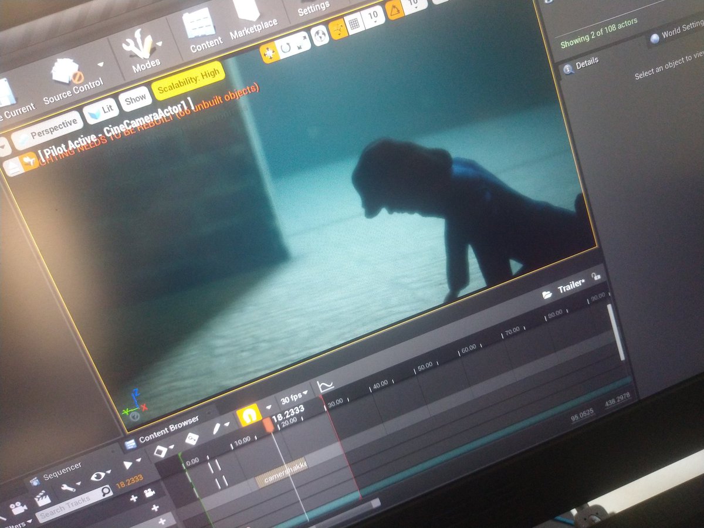Click camera icon beside track plus button
Viewport: 704px width, 528px height.
point(150,494)
